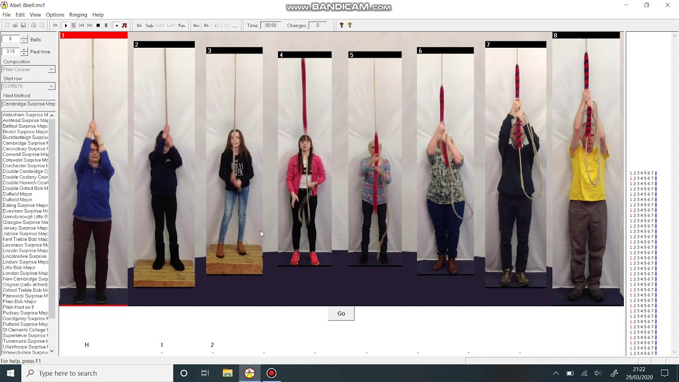The width and height of the screenshot is (679, 382).
Task: Open the File menu
Action: [x=6, y=15]
